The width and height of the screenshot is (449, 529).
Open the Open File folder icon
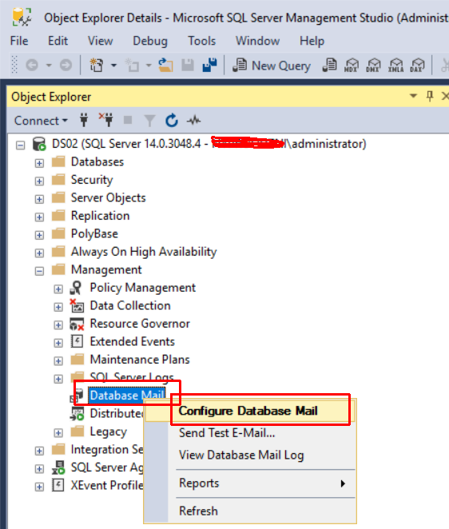(x=165, y=65)
